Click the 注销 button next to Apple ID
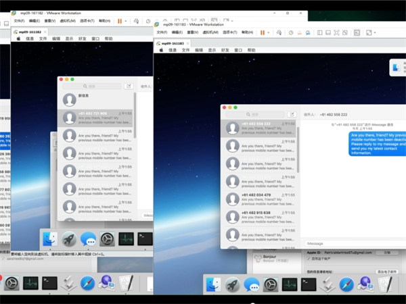Screen dimensions: 406x304 click(x=387, y=252)
